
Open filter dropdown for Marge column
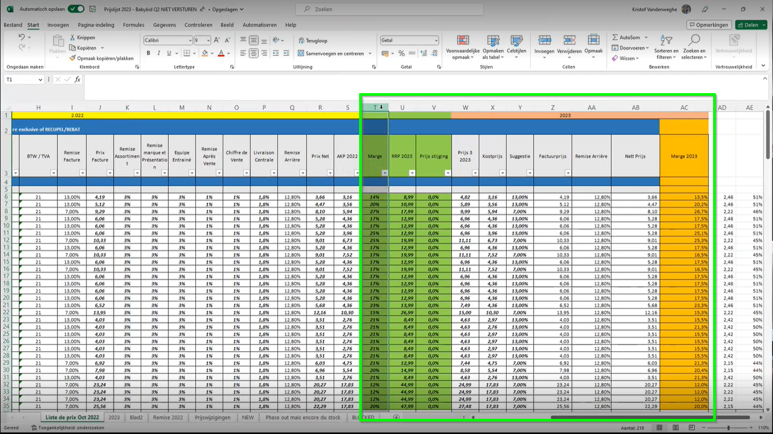(385, 173)
